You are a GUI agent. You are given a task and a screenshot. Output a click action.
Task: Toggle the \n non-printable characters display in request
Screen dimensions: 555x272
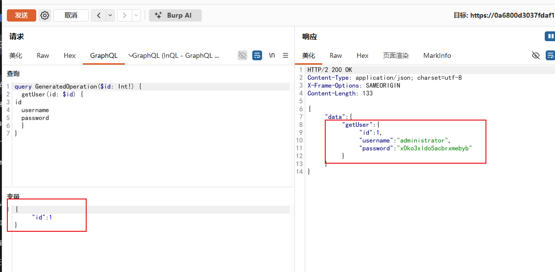click(x=272, y=55)
